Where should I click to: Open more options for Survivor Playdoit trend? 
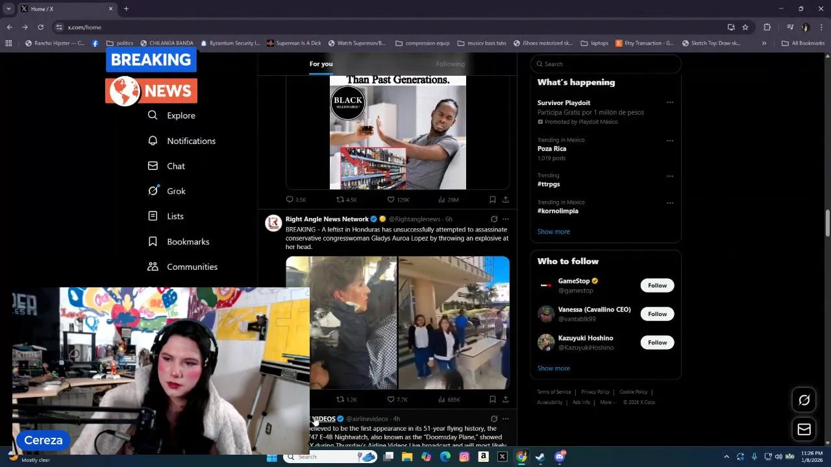click(x=670, y=102)
